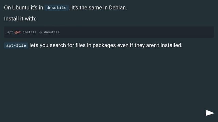Click the '-y' flag in the command
Screen dimensions: 218x122
click(40, 32)
